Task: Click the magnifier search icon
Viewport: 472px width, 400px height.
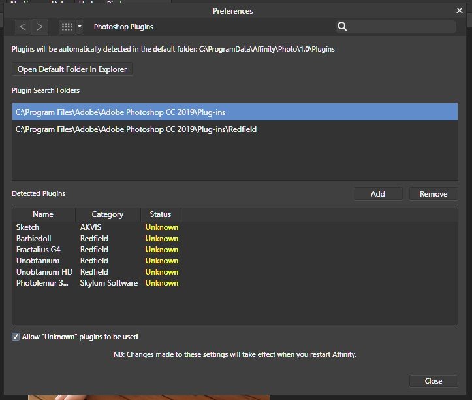Action: click(x=342, y=27)
